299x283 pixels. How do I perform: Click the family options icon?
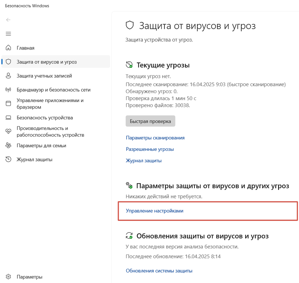coord(8,145)
